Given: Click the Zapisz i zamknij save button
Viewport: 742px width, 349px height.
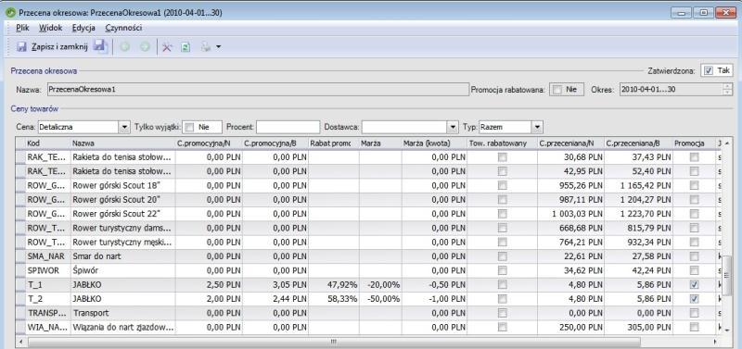Looking at the screenshot, I should (52, 47).
